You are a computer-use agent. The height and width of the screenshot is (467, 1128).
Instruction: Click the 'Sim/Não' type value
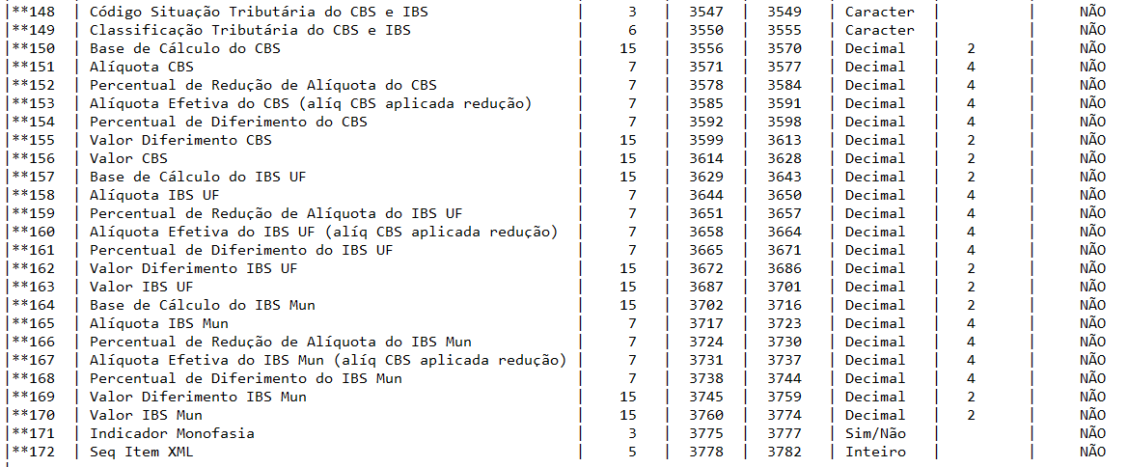click(875, 433)
